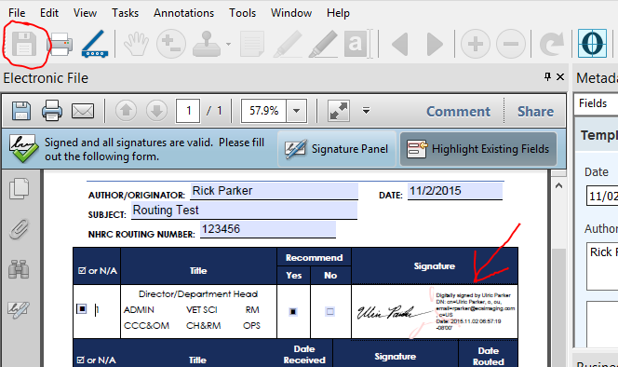Select the sticky note annotation tool
Viewport: 618px width, 367px height.
(252, 44)
